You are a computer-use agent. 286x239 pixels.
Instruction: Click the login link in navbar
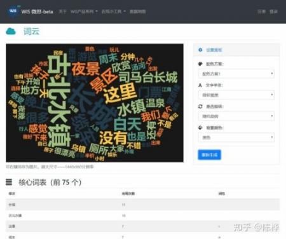pyautogui.click(x=273, y=11)
